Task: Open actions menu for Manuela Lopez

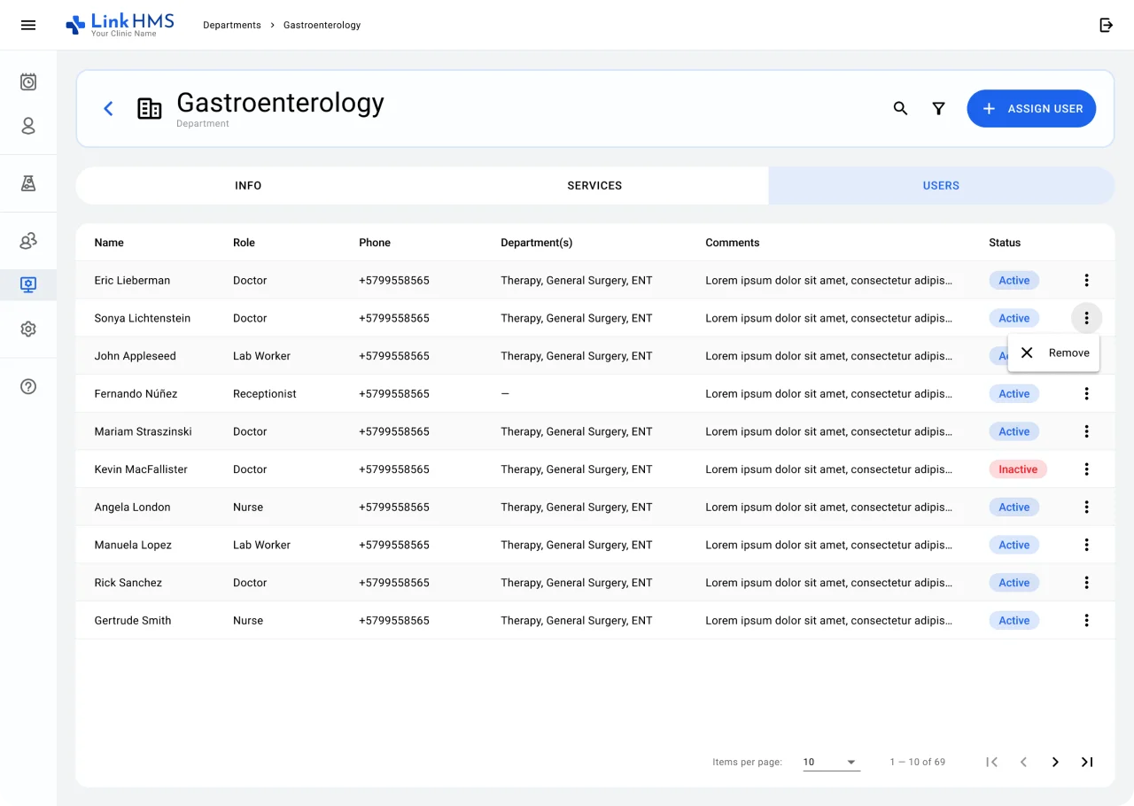Action: (1086, 545)
